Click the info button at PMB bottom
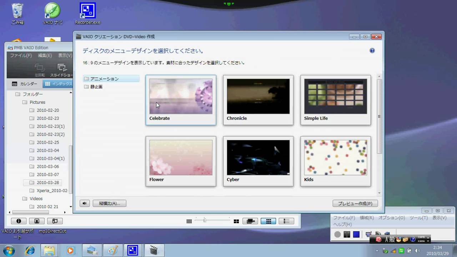457x257 pixels. click(19, 221)
